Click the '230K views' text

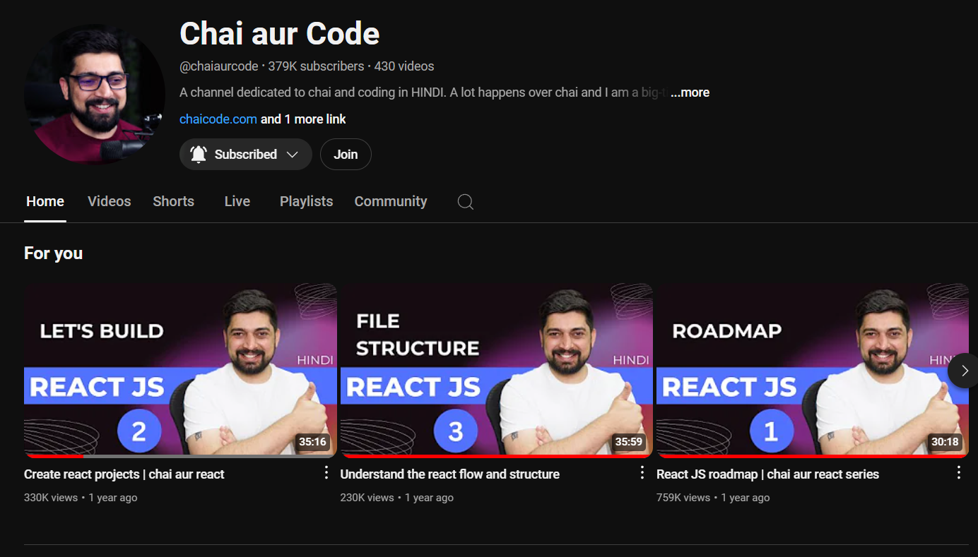coord(367,498)
